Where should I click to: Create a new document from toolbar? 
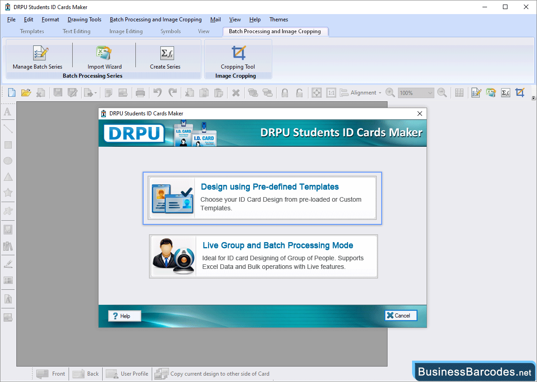tap(12, 92)
